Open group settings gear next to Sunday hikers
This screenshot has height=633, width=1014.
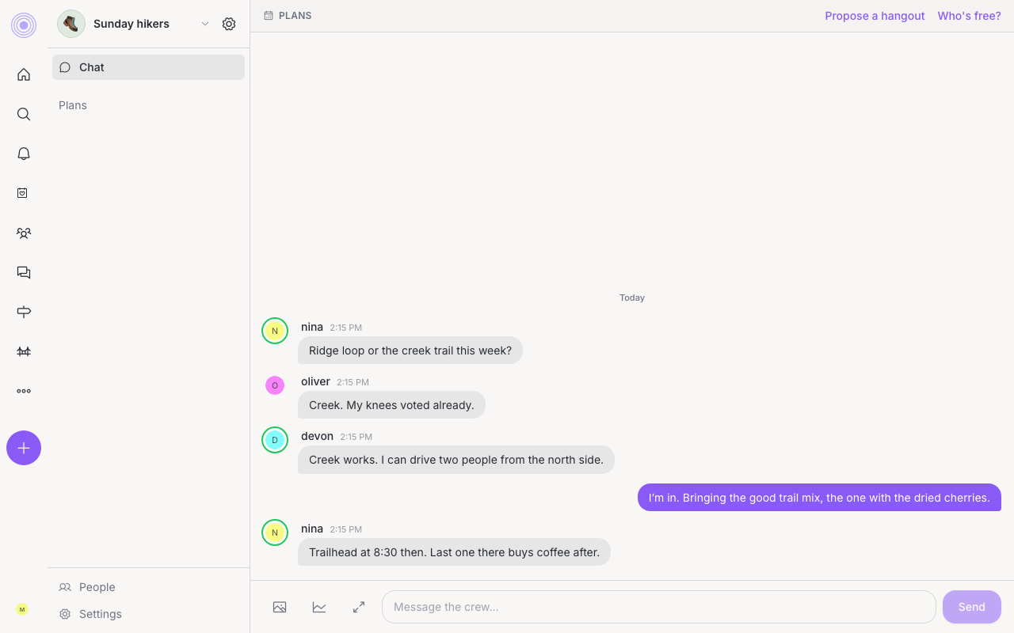229,24
